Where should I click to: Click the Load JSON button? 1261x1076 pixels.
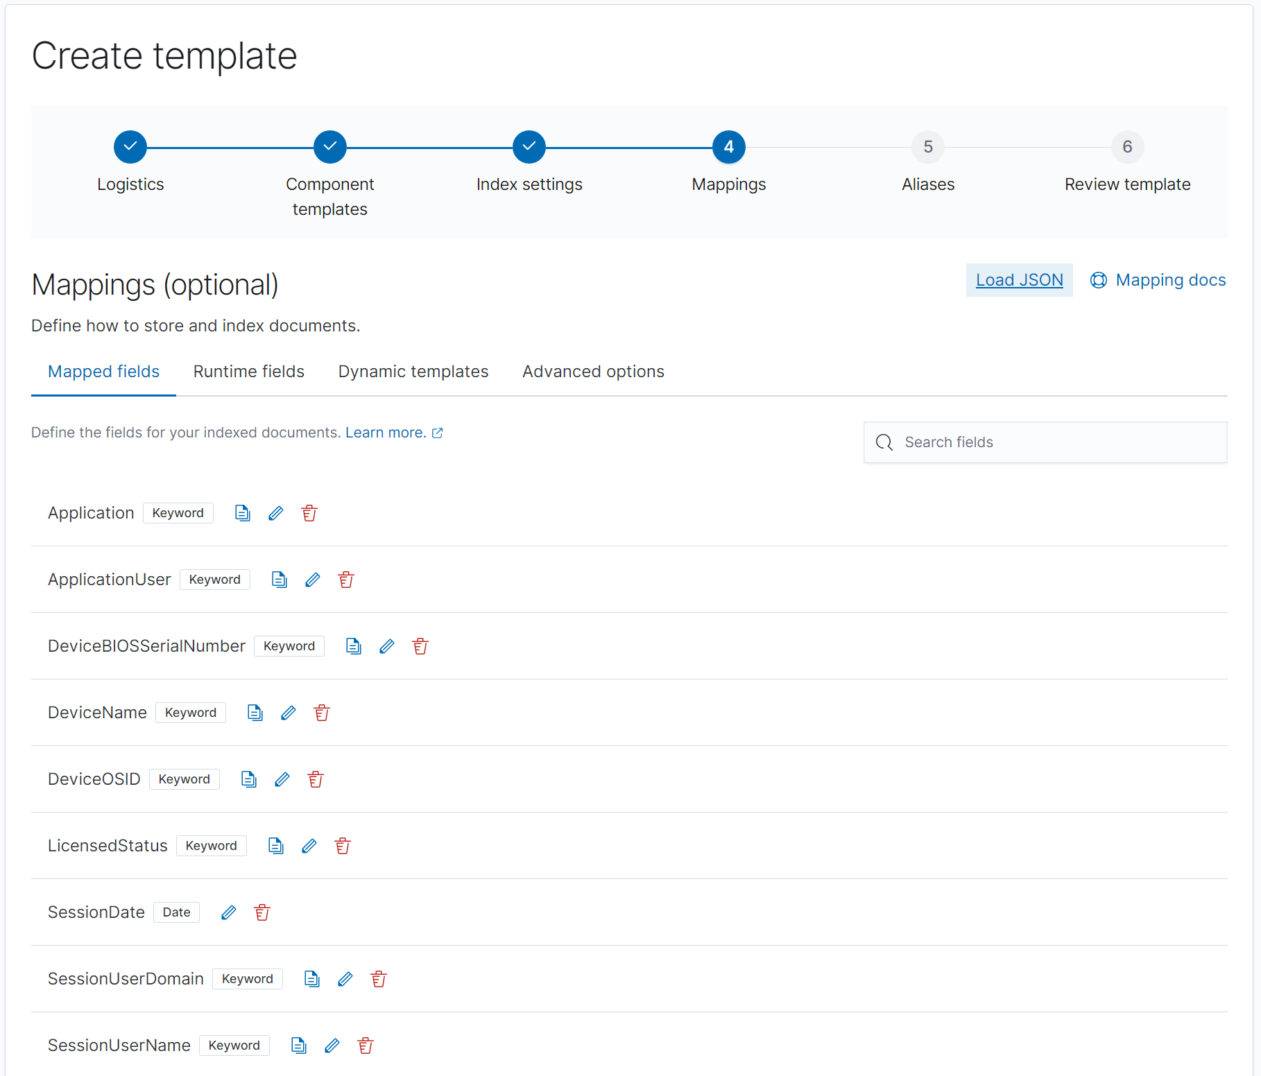tap(1019, 280)
